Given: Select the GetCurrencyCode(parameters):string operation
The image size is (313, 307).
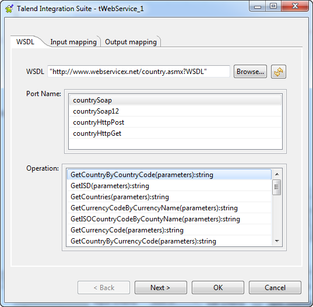Looking at the screenshot, I should [x=169, y=230].
